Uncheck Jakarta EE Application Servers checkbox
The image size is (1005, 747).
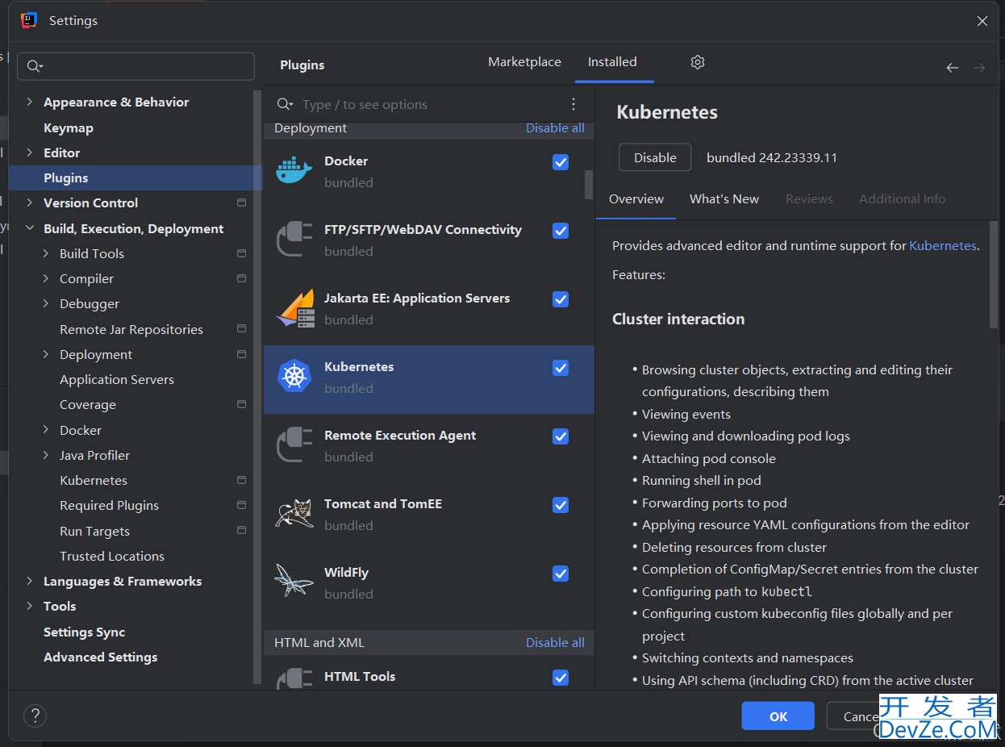[561, 299]
